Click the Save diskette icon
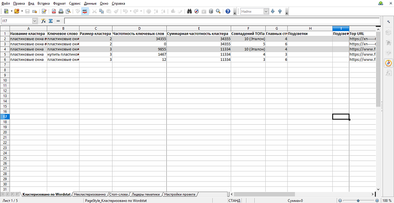This screenshot has height=203, width=394. [x=28, y=11]
